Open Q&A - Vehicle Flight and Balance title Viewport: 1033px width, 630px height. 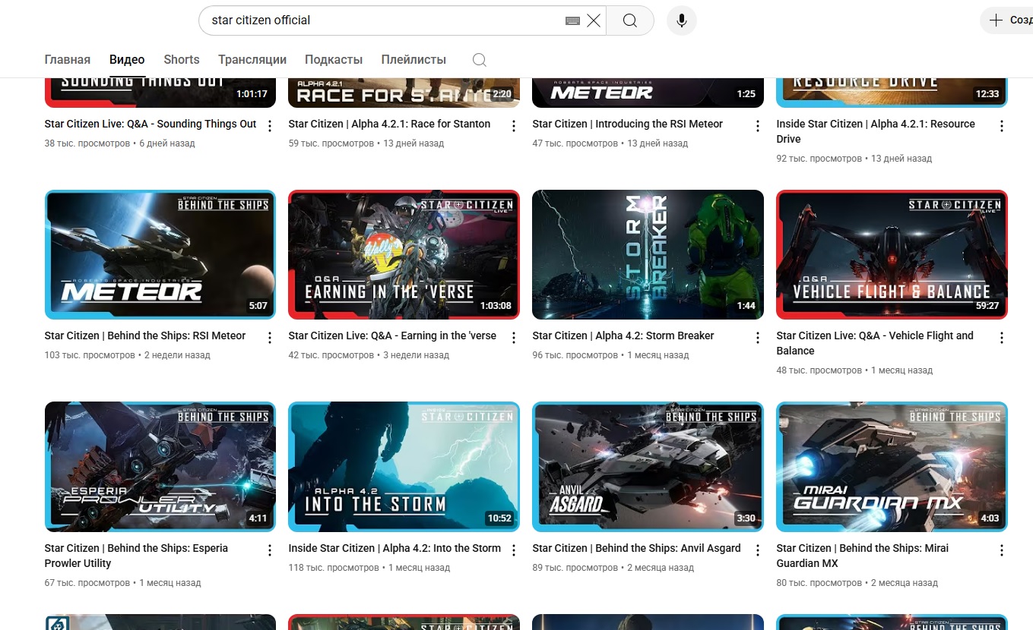tap(875, 343)
